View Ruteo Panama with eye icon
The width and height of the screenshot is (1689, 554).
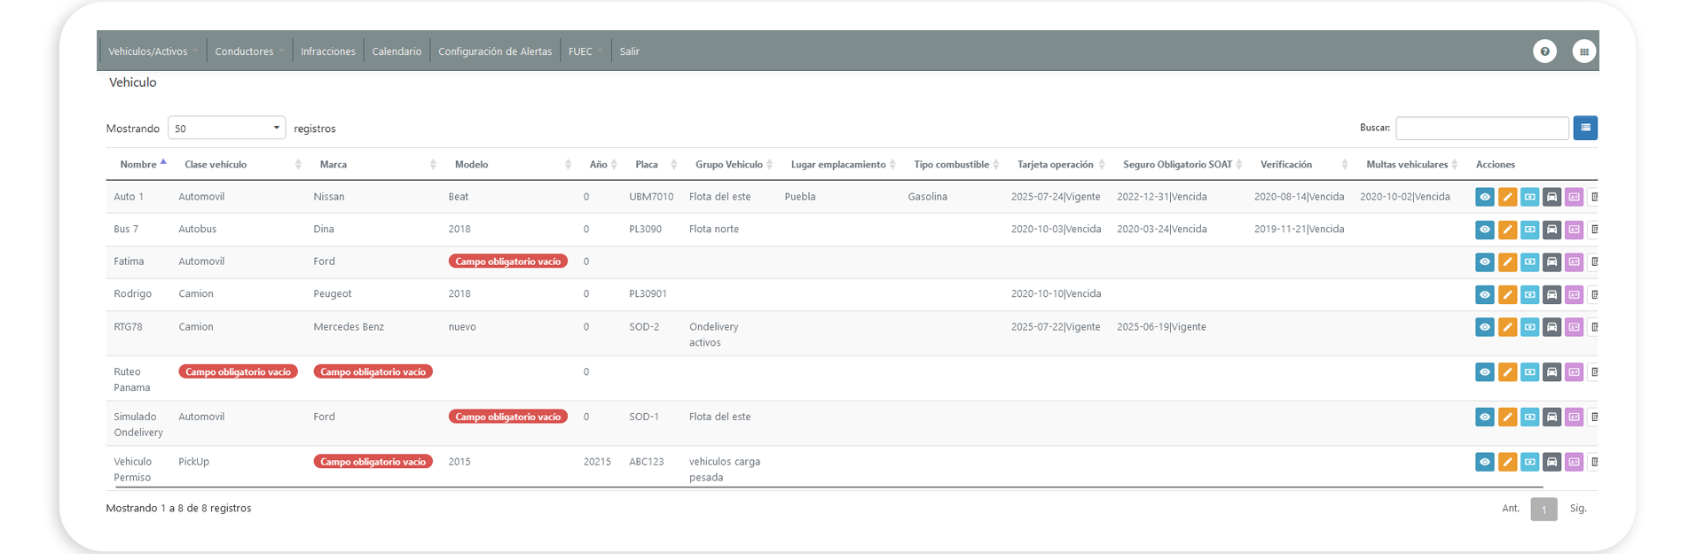pos(1484,372)
